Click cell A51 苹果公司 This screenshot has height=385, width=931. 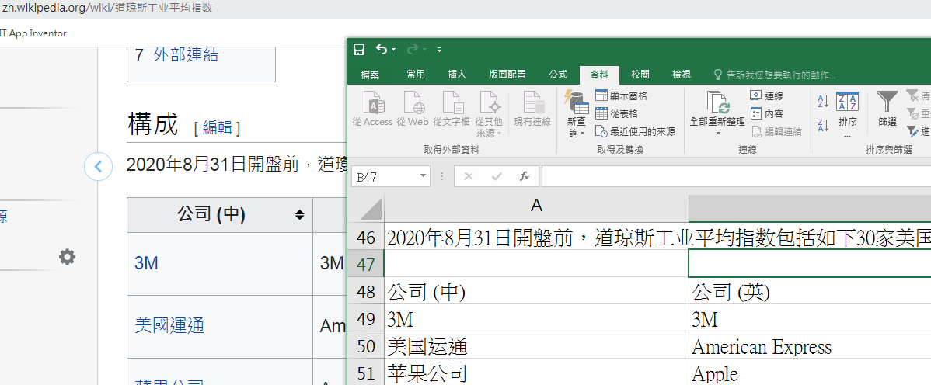pos(537,373)
